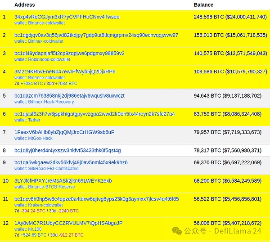Open the bc1qgdjqv0av3q56jvd82tkdjpy7 address link
270x242 pixels.
96,35
